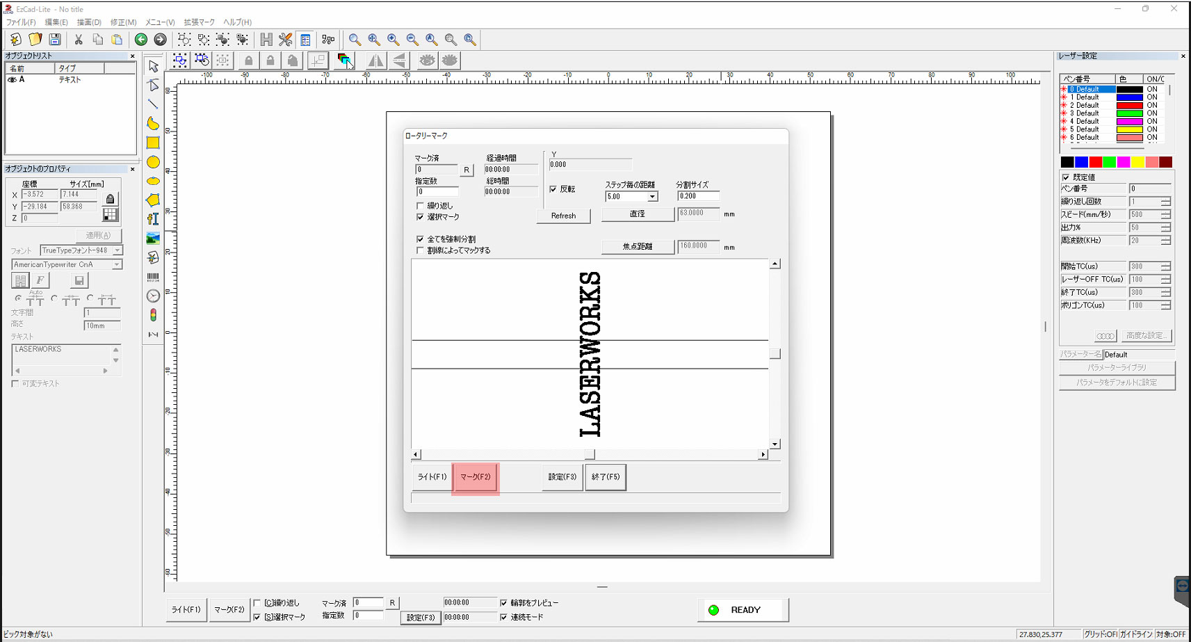The image size is (1191, 642).
Task: Toggle 連続モード checkbox
Action: pyautogui.click(x=504, y=617)
